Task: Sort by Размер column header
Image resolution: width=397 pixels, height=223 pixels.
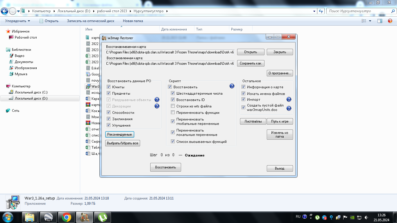Action: pyautogui.click(x=241, y=29)
